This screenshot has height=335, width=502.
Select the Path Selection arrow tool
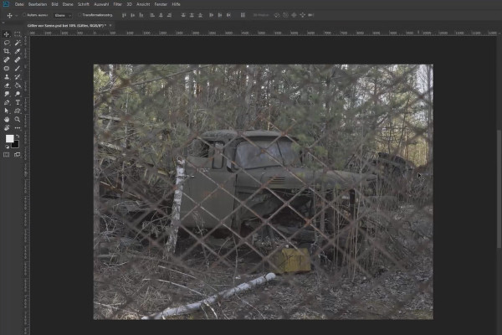(7, 111)
